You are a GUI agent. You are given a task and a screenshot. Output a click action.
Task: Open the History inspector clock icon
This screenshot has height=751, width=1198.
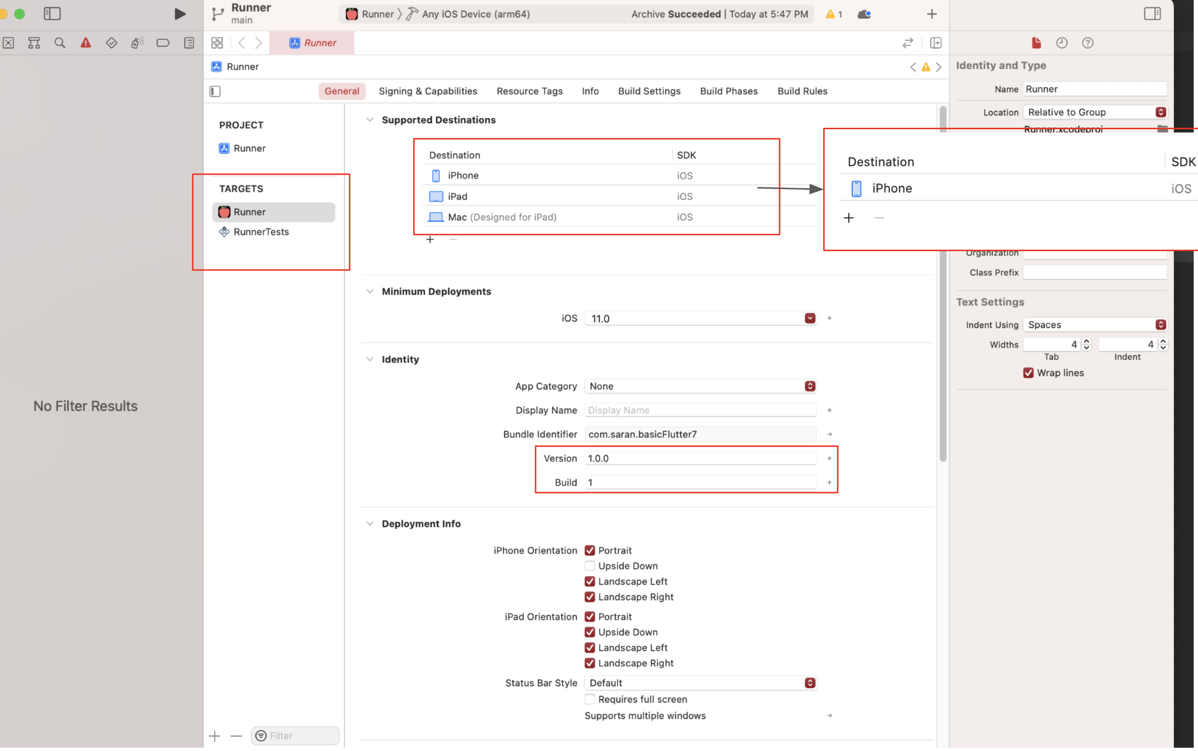click(1061, 43)
